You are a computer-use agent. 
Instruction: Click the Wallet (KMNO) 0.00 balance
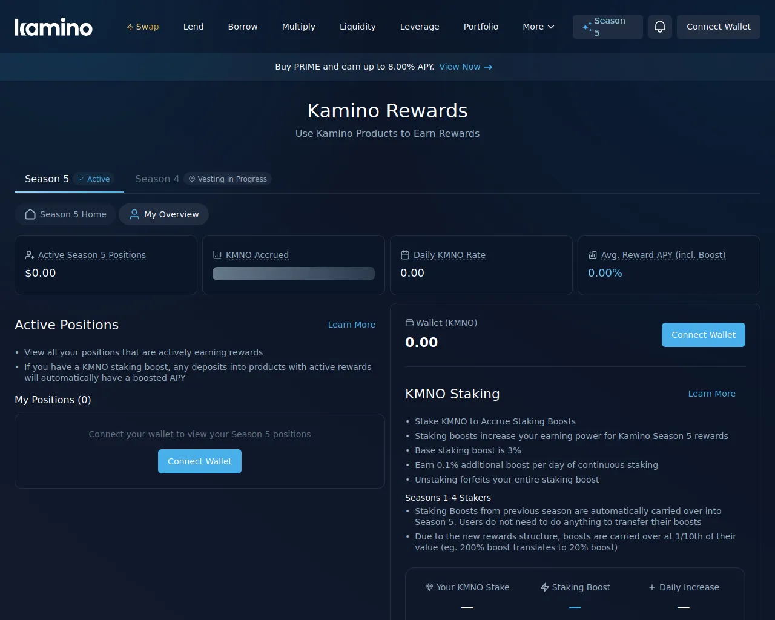tap(421, 342)
